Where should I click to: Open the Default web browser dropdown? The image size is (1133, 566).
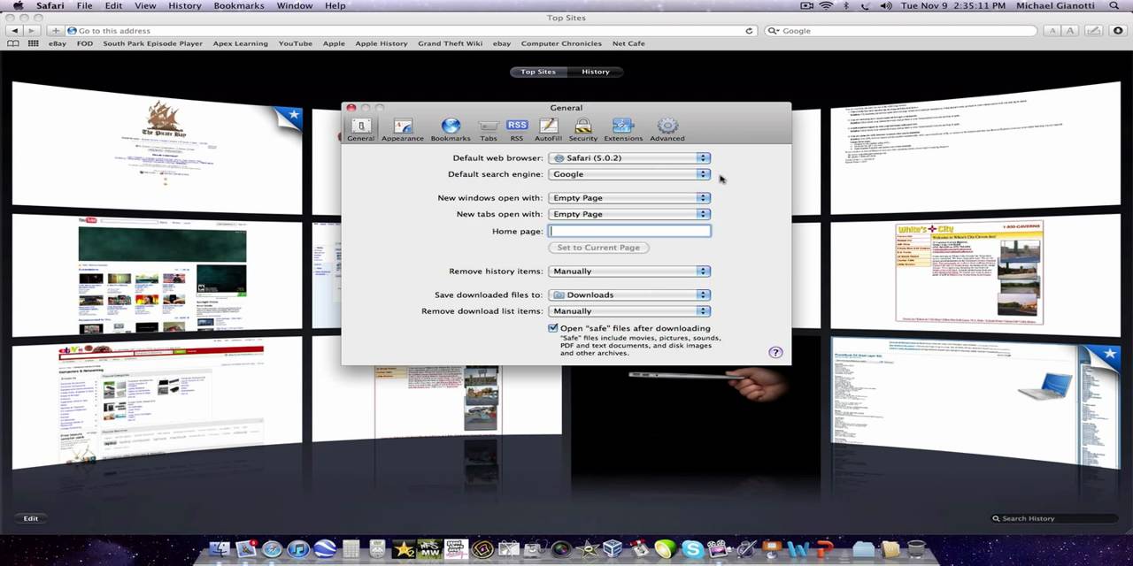(x=629, y=158)
